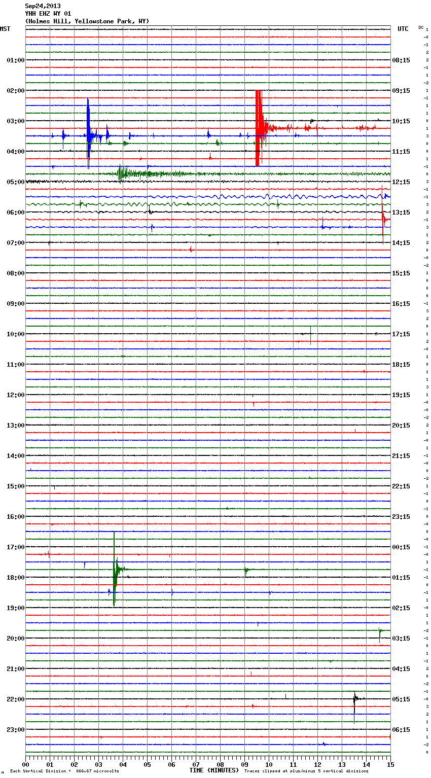Click the 12:15 UTC time label
Viewport: 431px width, 778px height.
[401, 182]
